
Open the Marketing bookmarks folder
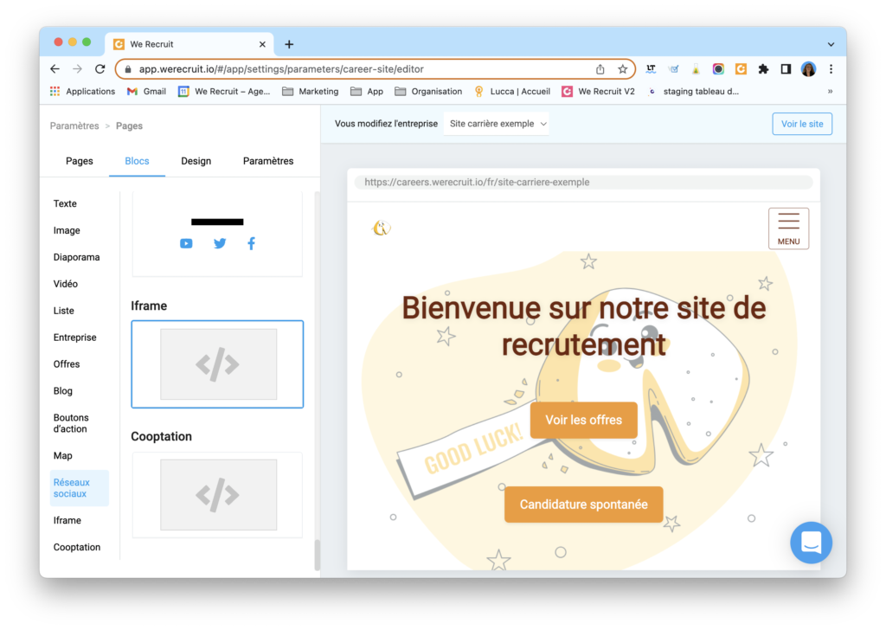pos(311,92)
